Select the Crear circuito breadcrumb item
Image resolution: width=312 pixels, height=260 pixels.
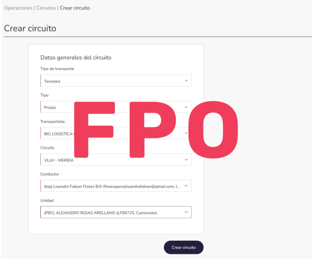point(75,8)
